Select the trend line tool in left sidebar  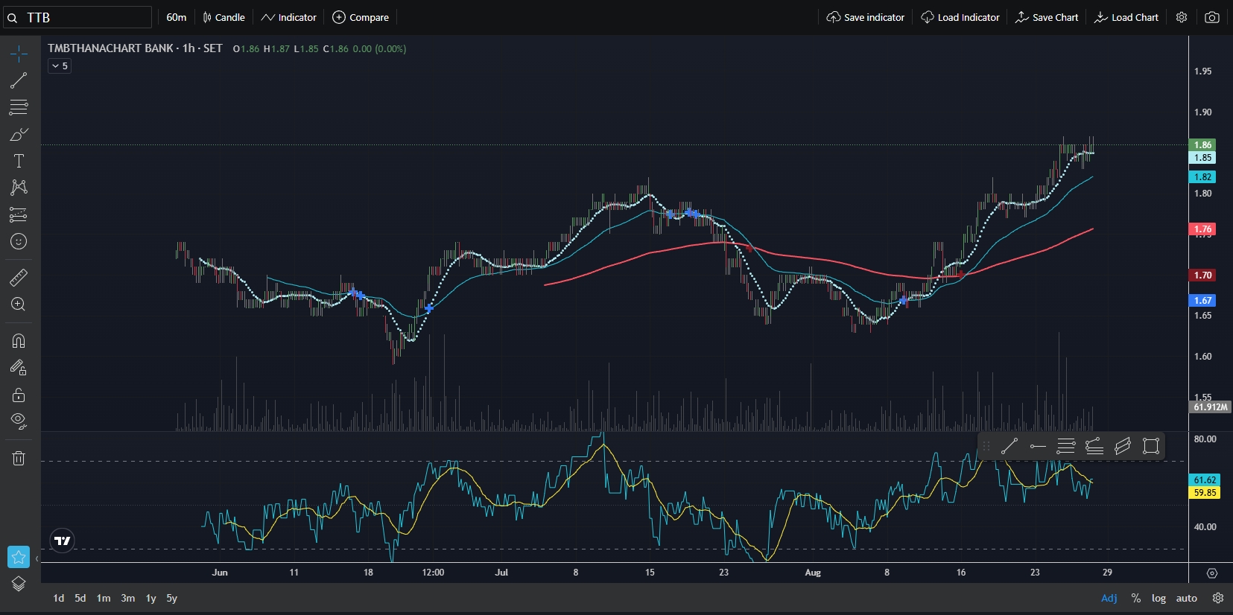point(19,80)
